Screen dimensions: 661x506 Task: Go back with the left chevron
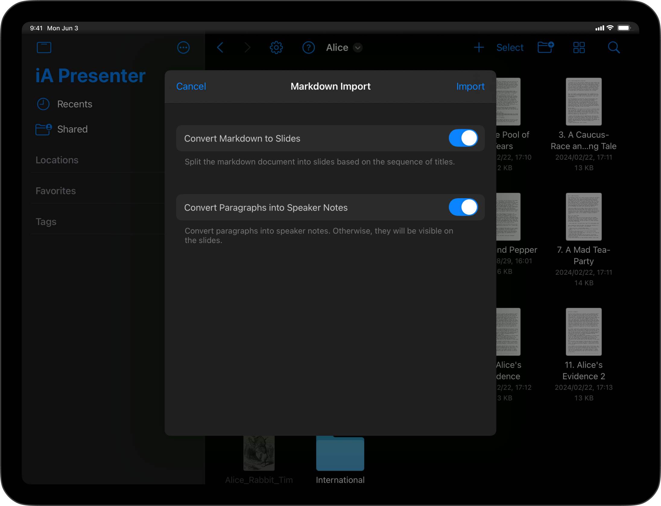pyautogui.click(x=220, y=48)
